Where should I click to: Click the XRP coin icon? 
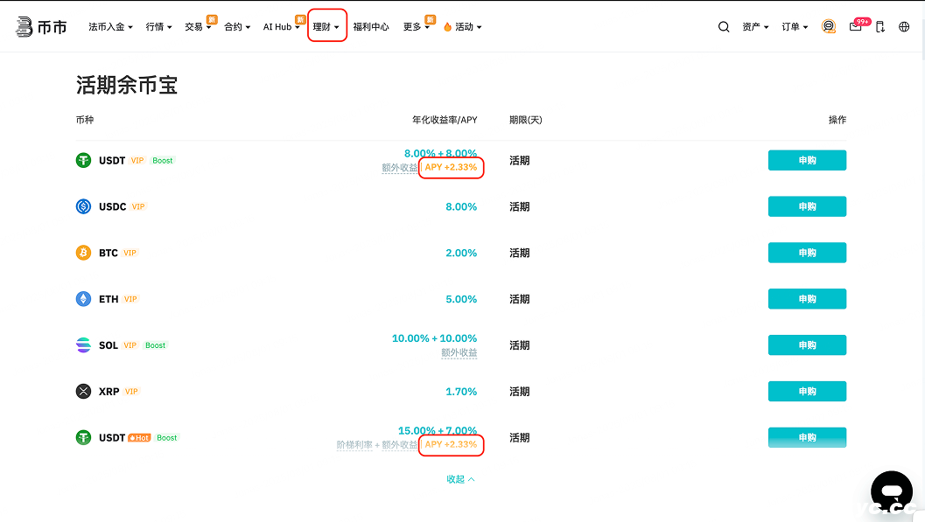83,392
